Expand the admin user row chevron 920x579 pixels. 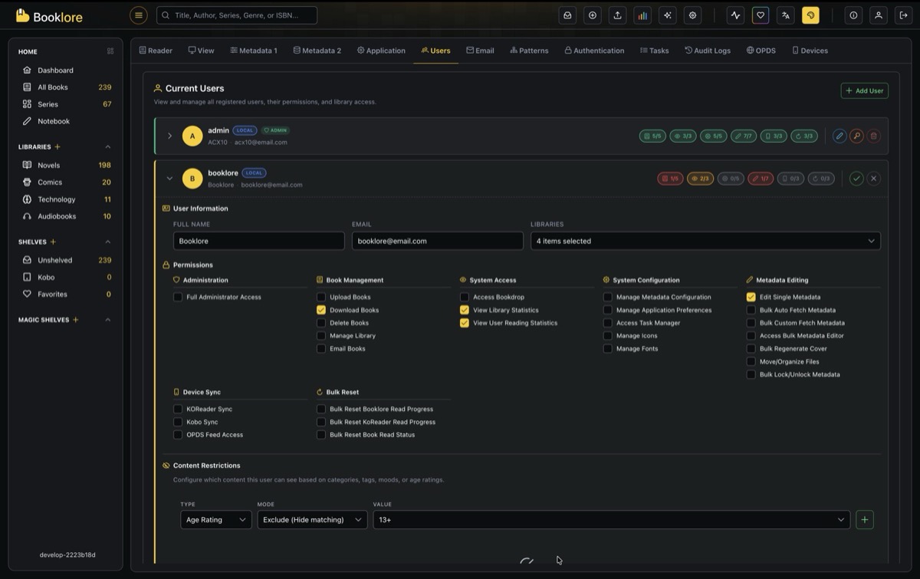169,136
